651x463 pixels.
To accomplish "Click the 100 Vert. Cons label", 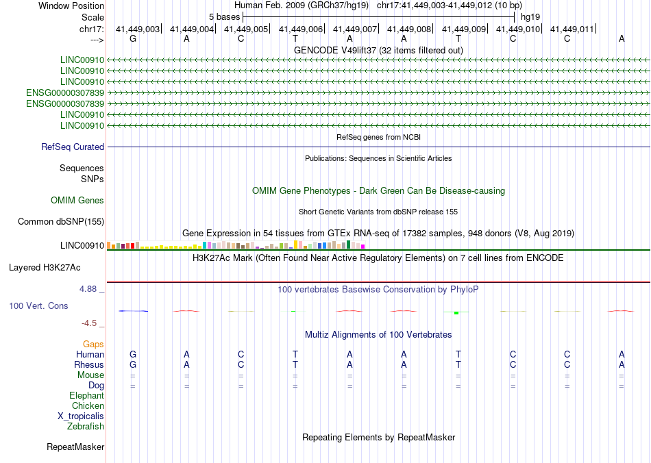I will click(x=38, y=305).
